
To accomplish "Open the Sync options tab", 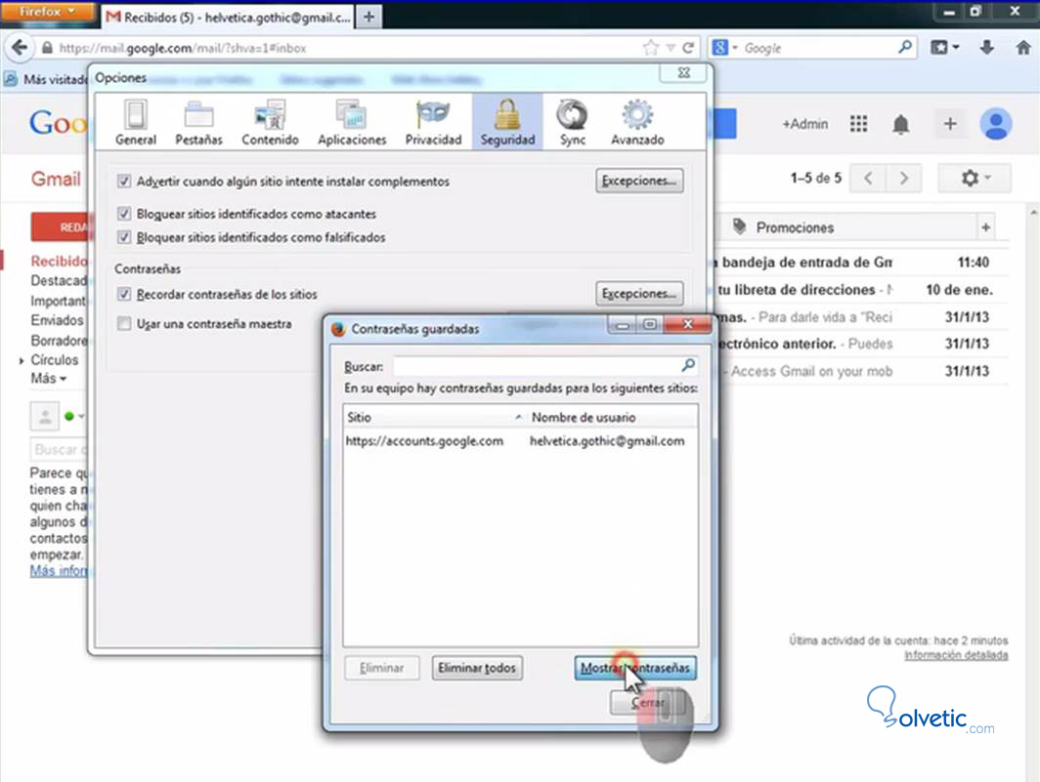I will [x=573, y=123].
